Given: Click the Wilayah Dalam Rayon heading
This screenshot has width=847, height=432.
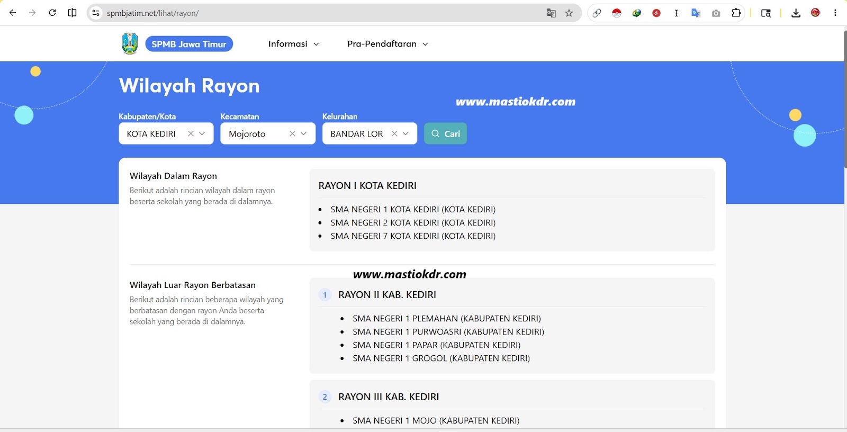Looking at the screenshot, I should pos(173,176).
